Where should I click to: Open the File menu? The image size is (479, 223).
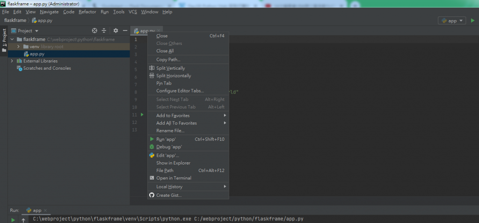pyautogui.click(x=6, y=12)
